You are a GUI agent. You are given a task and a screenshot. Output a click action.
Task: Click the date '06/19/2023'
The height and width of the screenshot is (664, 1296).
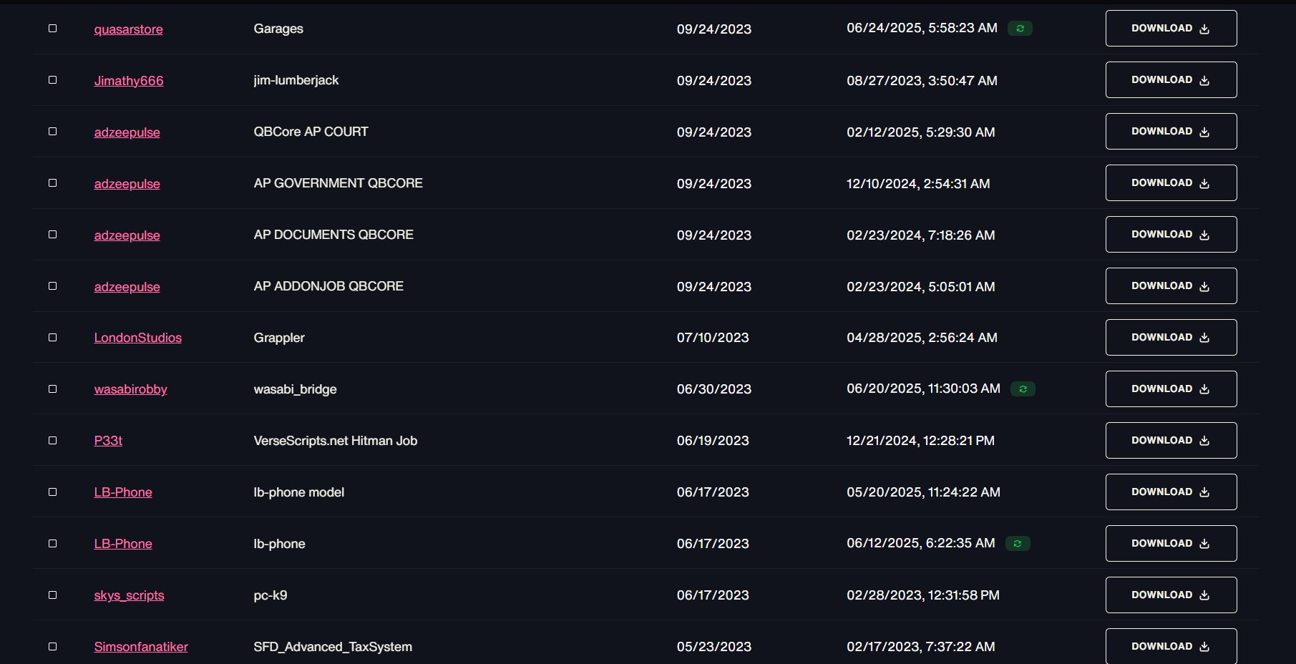(x=713, y=441)
